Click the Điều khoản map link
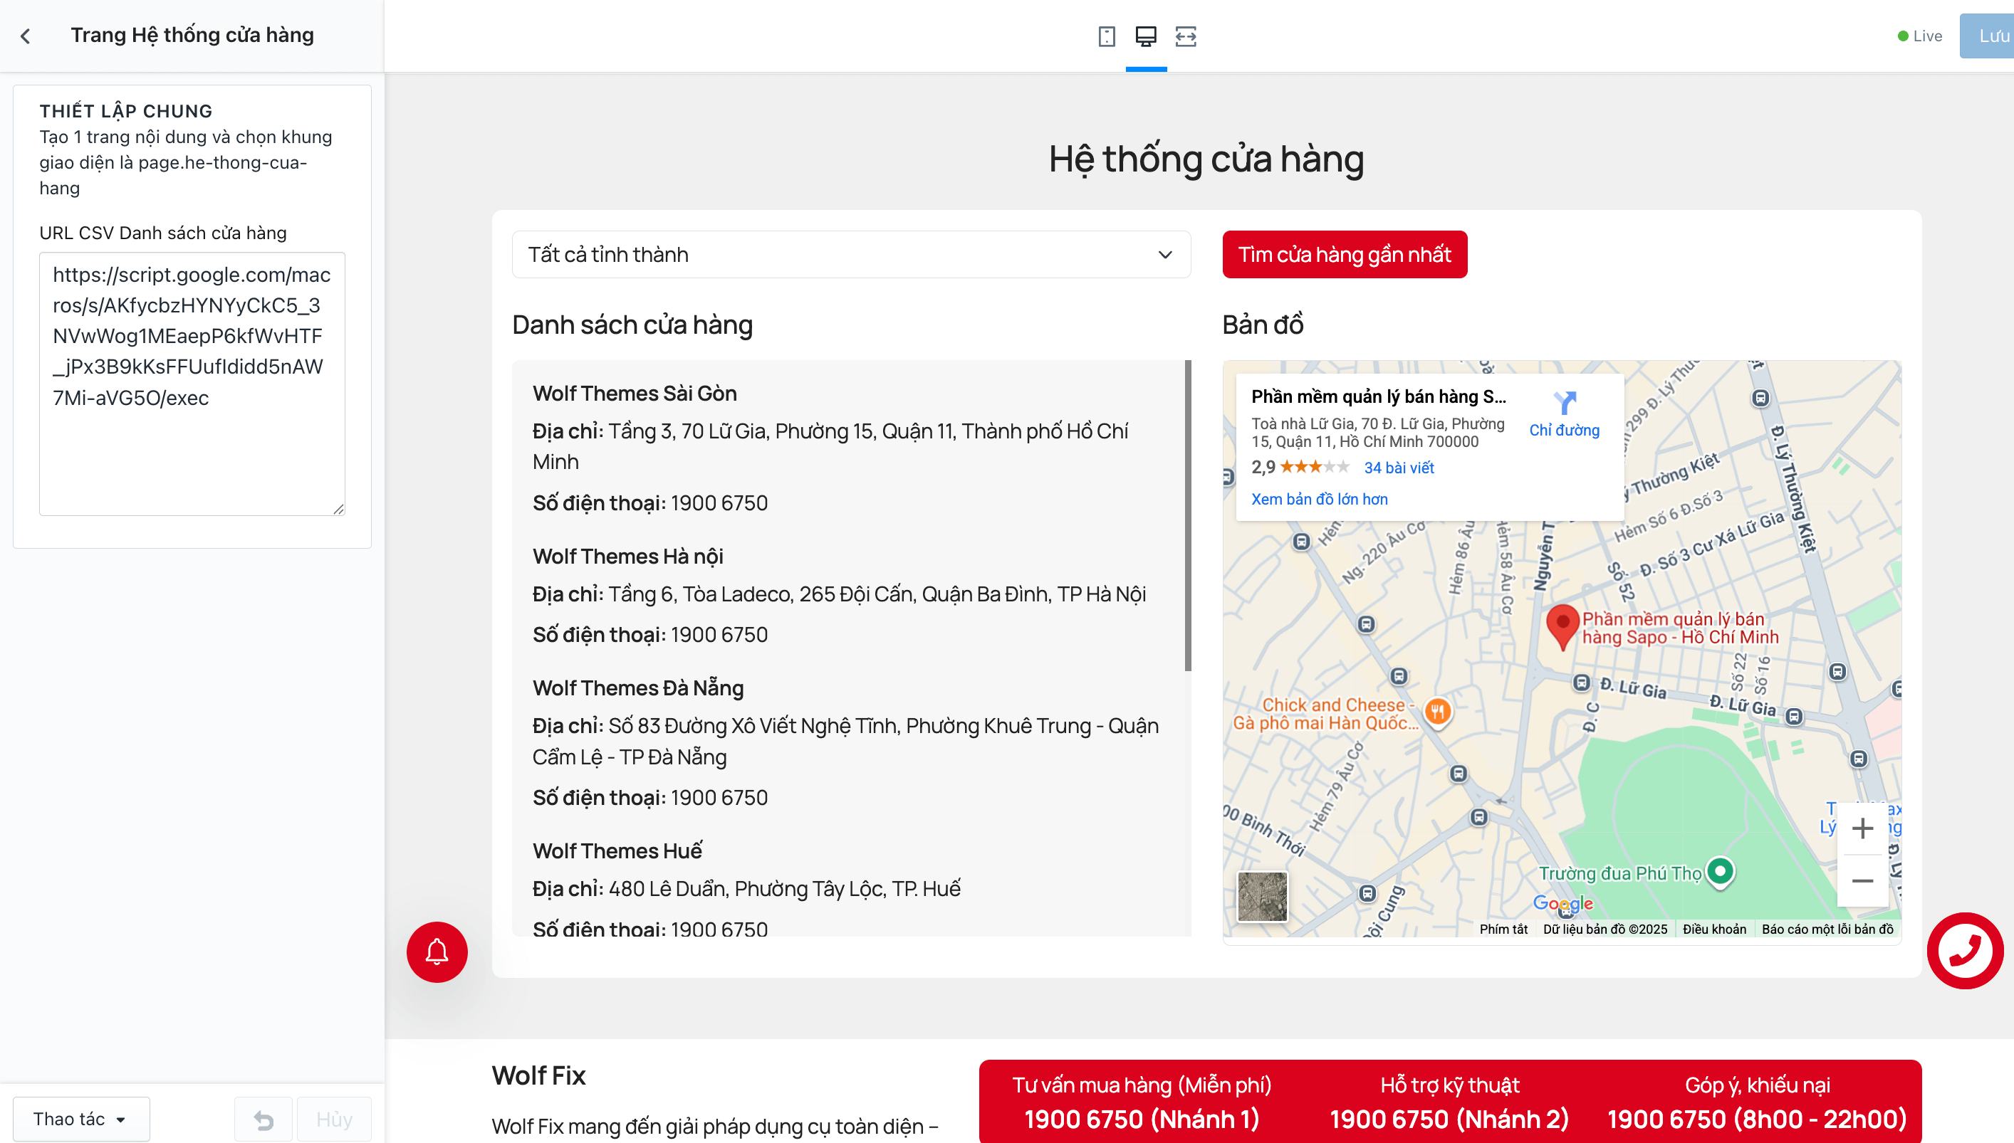Image resolution: width=2014 pixels, height=1143 pixels. pyautogui.click(x=1714, y=929)
